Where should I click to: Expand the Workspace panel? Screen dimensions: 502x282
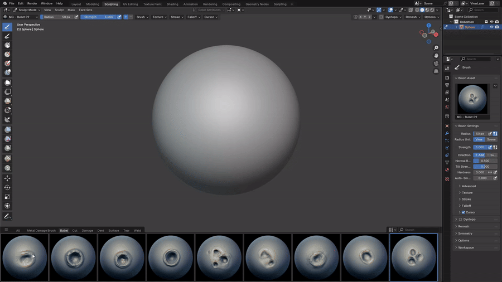tap(466, 247)
